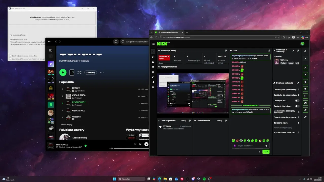Open the analytics chart icon in Kick sidebar
Screen dimensions: 324x182
[x=153, y=61]
